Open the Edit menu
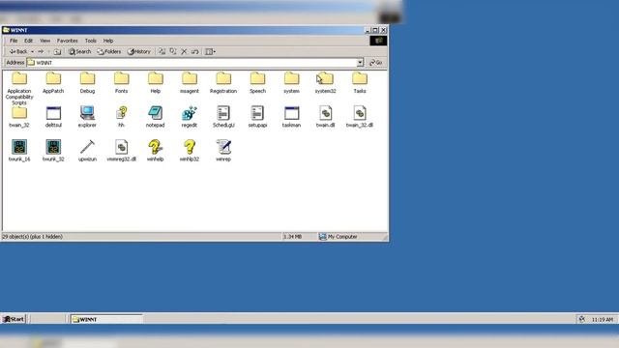The height and width of the screenshot is (348, 619). click(28, 41)
